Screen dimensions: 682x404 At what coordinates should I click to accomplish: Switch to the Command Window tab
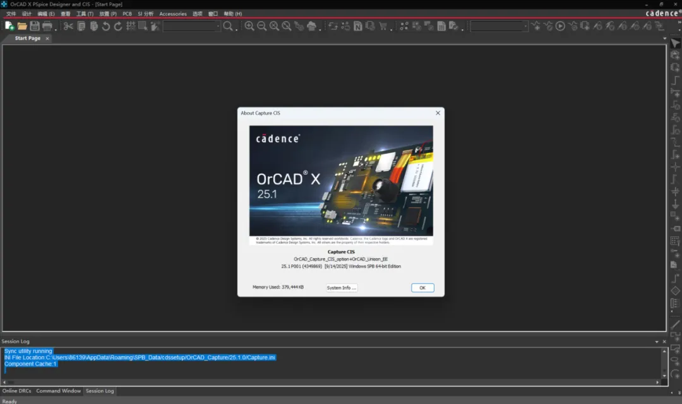(x=58, y=391)
